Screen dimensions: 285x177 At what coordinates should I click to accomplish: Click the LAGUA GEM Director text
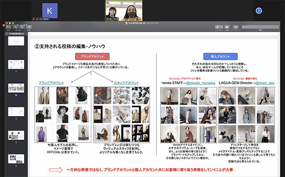(236, 83)
